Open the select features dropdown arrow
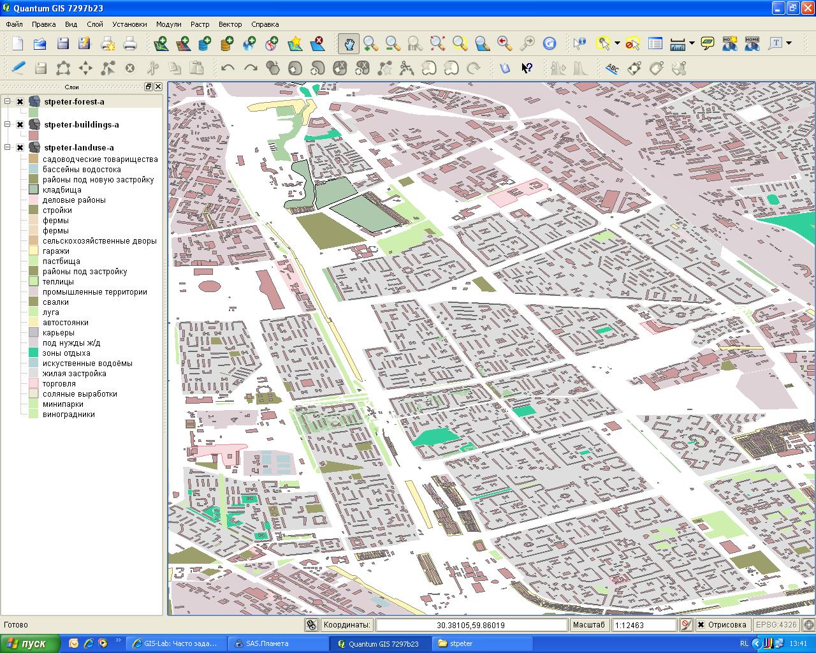Viewport: 816px width, 653px height. [x=617, y=43]
